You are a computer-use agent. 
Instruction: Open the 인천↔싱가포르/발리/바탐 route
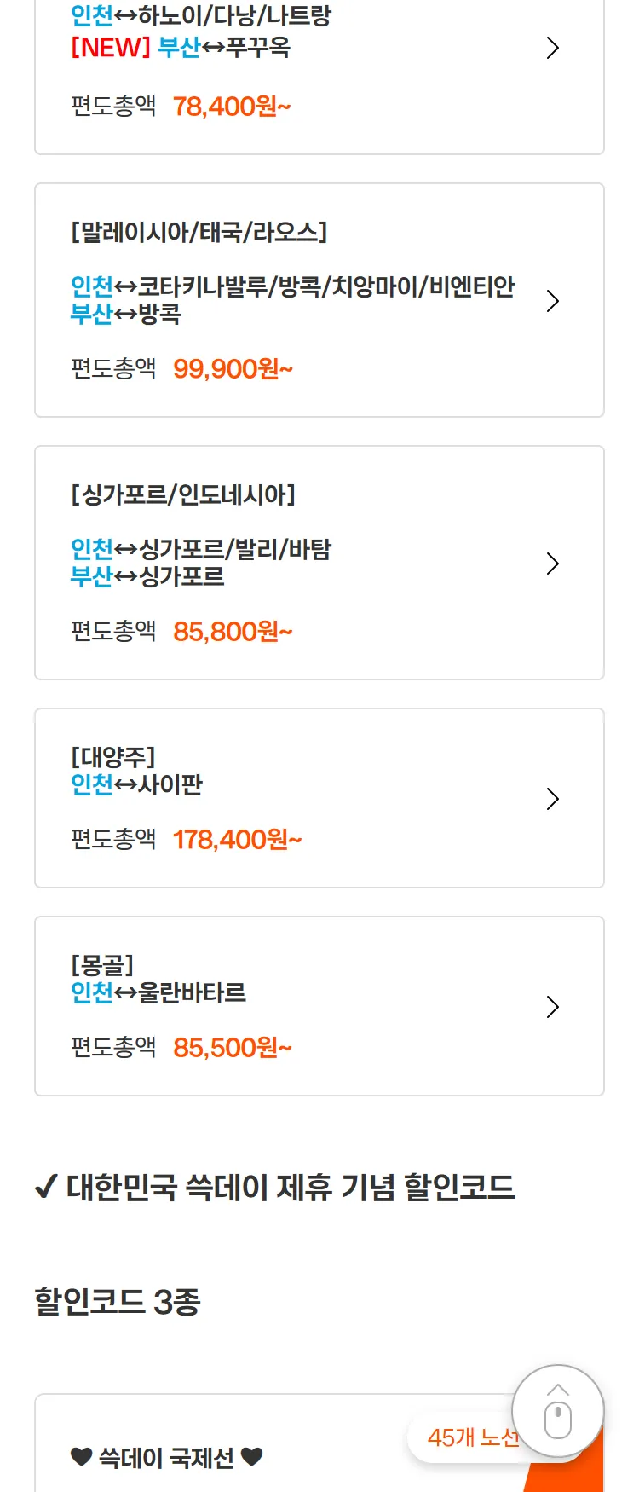pos(201,549)
